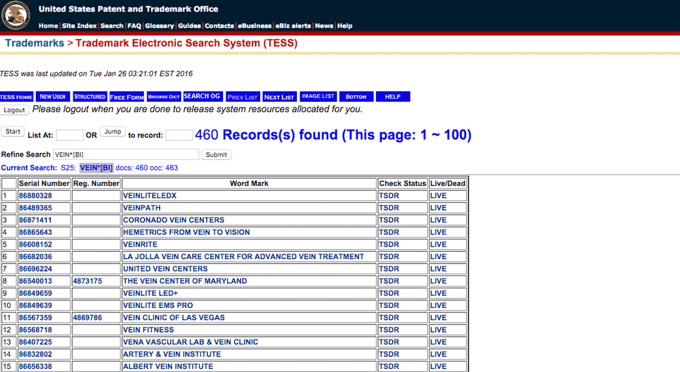The height and width of the screenshot is (372, 680).
Task: Click the Prev List button
Action: [x=243, y=97]
